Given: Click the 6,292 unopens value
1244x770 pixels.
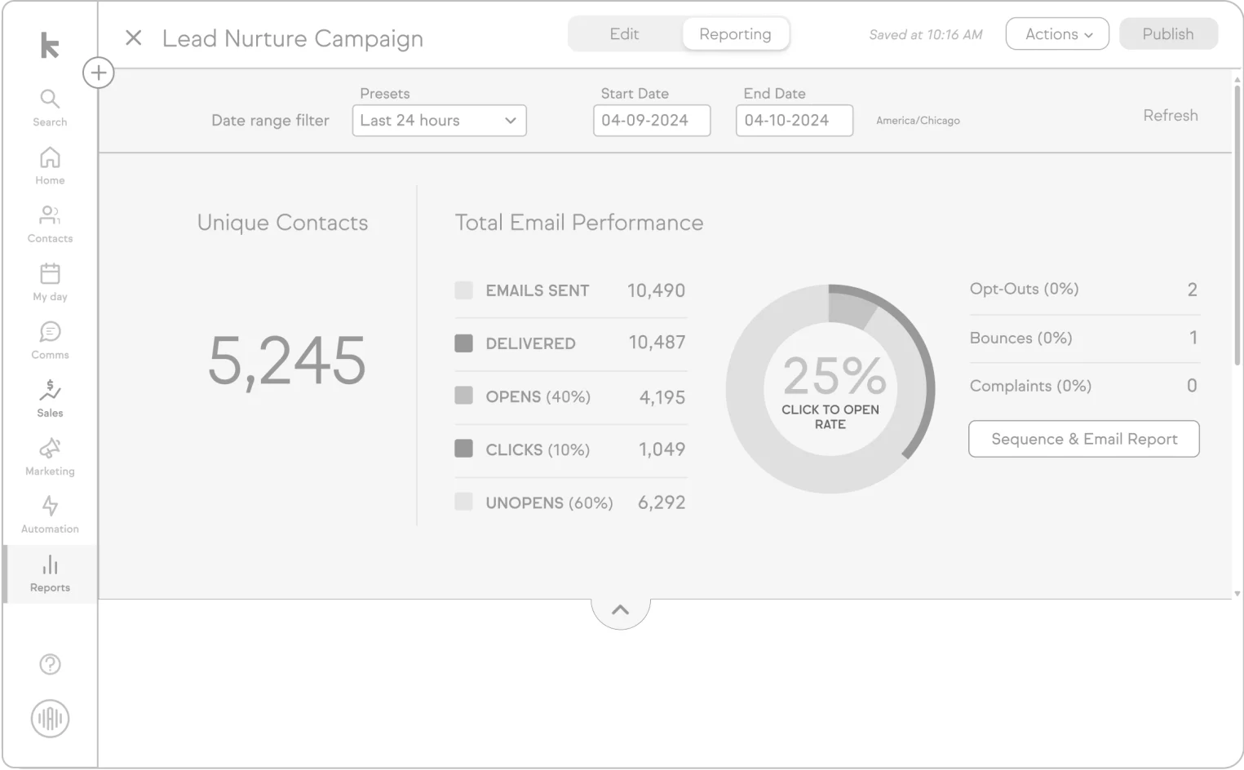Looking at the screenshot, I should (x=662, y=502).
